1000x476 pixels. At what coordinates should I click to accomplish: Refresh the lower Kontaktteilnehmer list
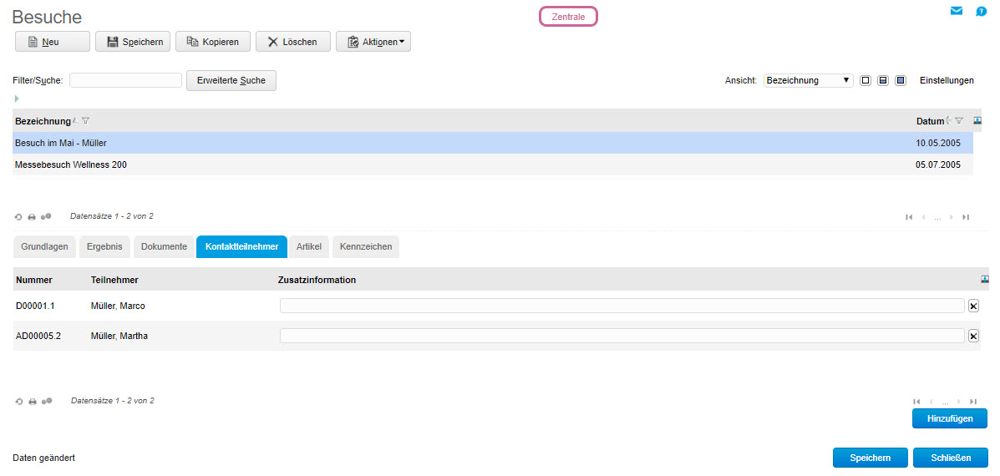pyautogui.click(x=18, y=402)
